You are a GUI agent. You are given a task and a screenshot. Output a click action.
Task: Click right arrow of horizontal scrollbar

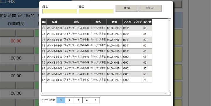click(x=166, y=93)
